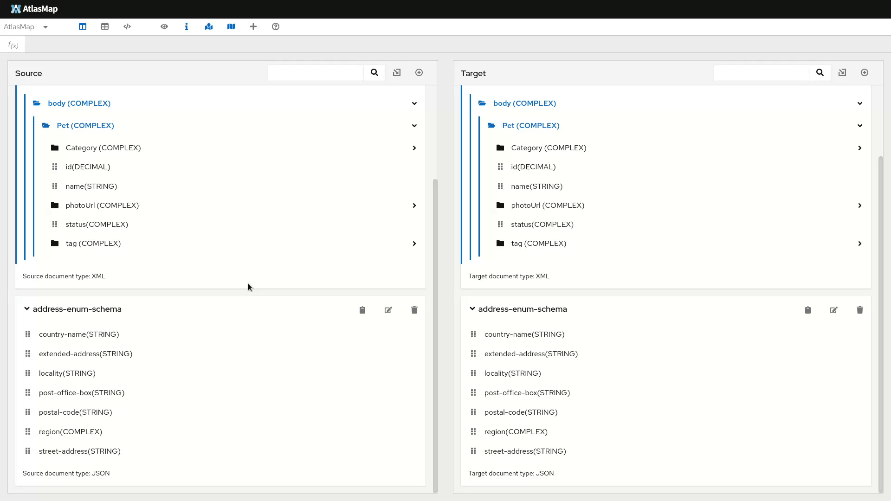Delete the source address-enum-schema document
Image resolution: width=891 pixels, height=501 pixels.
(414, 310)
